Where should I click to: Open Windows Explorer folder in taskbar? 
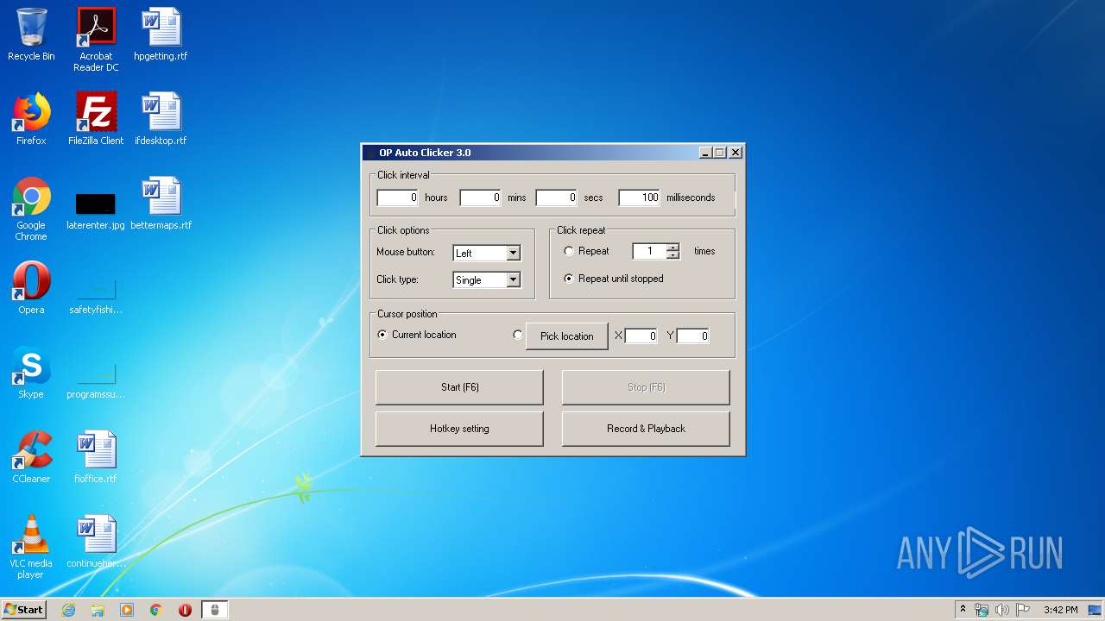(x=98, y=610)
